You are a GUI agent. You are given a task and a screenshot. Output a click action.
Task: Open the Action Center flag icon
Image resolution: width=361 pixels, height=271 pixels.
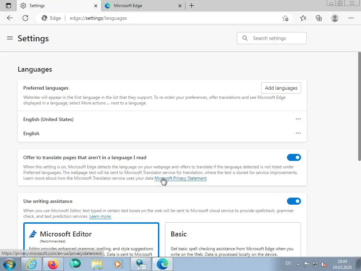306,264
